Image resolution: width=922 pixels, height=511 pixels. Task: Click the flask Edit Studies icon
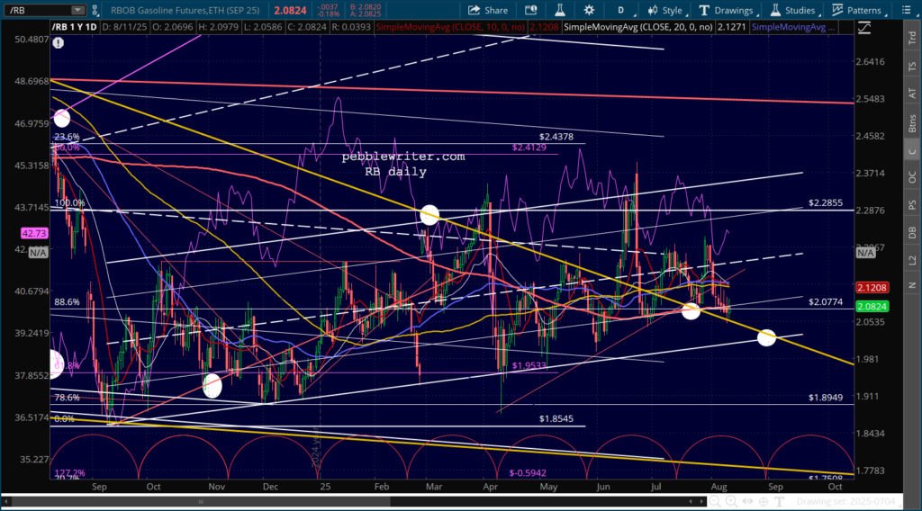tap(560, 10)
